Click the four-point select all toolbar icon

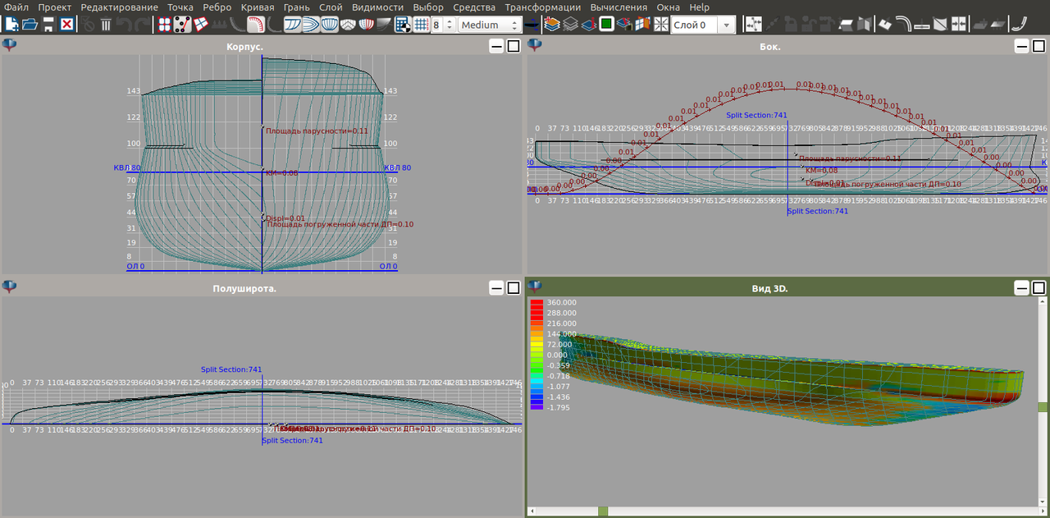(165, 25)
